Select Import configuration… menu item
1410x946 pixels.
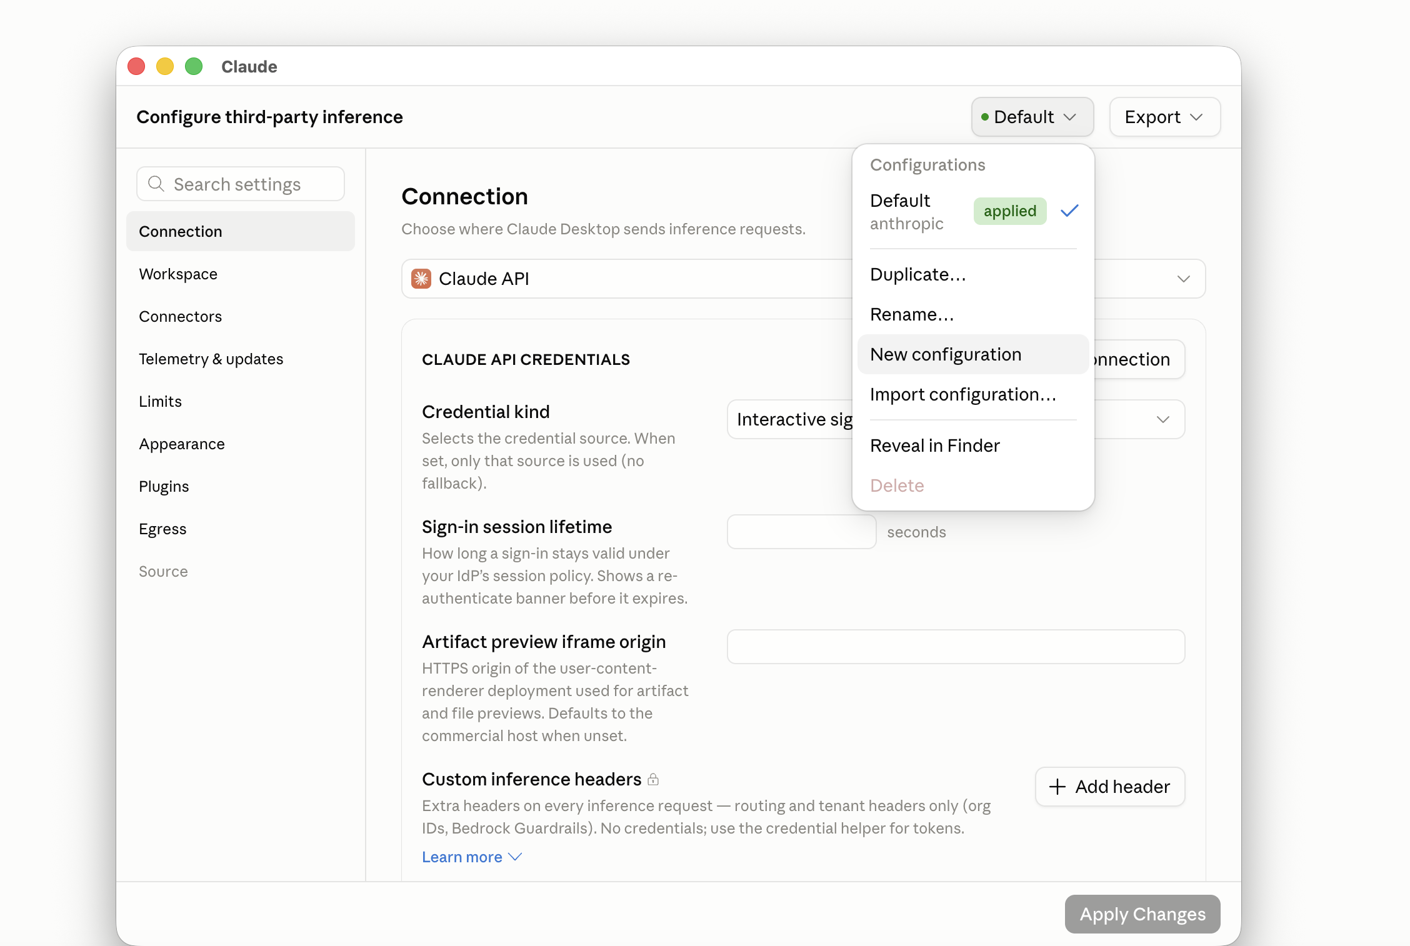tap(972, 394)
